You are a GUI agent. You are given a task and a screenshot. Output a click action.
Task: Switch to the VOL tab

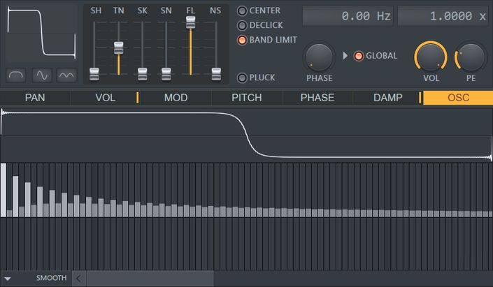click(106, 98)
